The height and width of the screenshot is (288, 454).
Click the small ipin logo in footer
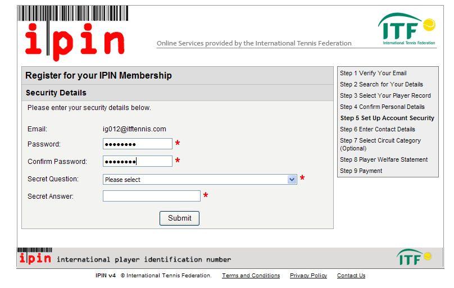click(x=35, y=256)
